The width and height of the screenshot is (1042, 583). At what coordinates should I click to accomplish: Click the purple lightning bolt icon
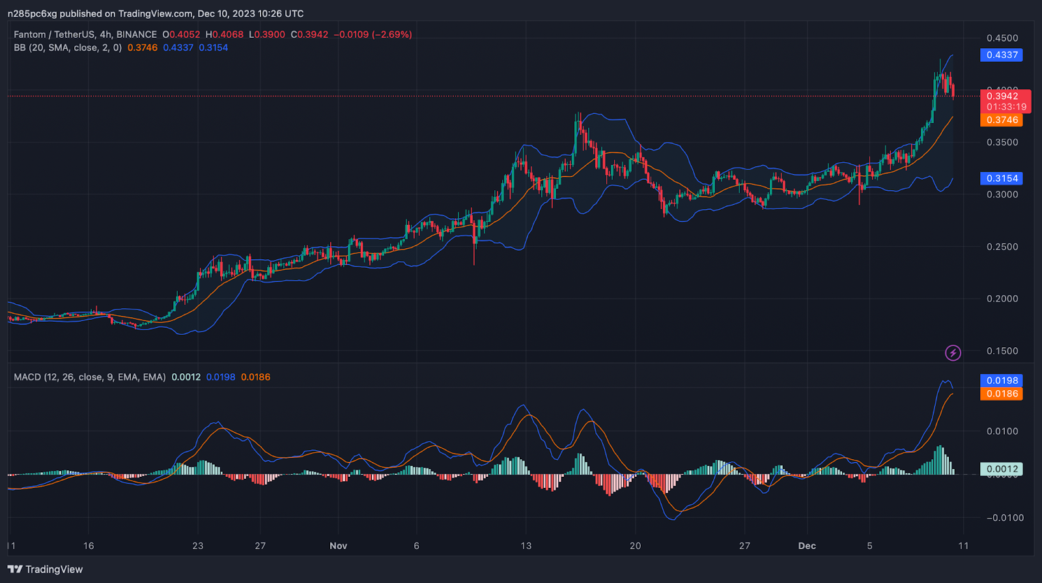tap(953, 353)
